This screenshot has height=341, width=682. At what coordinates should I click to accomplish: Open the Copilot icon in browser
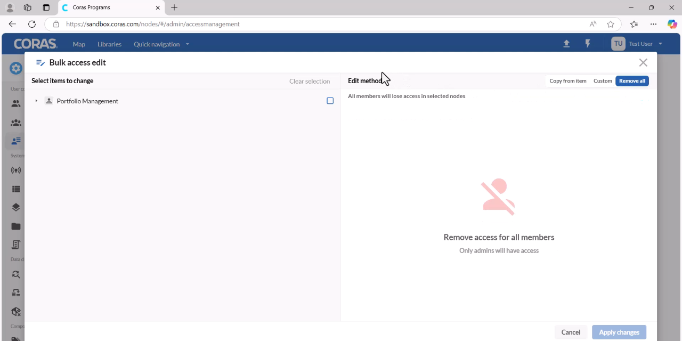coord(672,24)
